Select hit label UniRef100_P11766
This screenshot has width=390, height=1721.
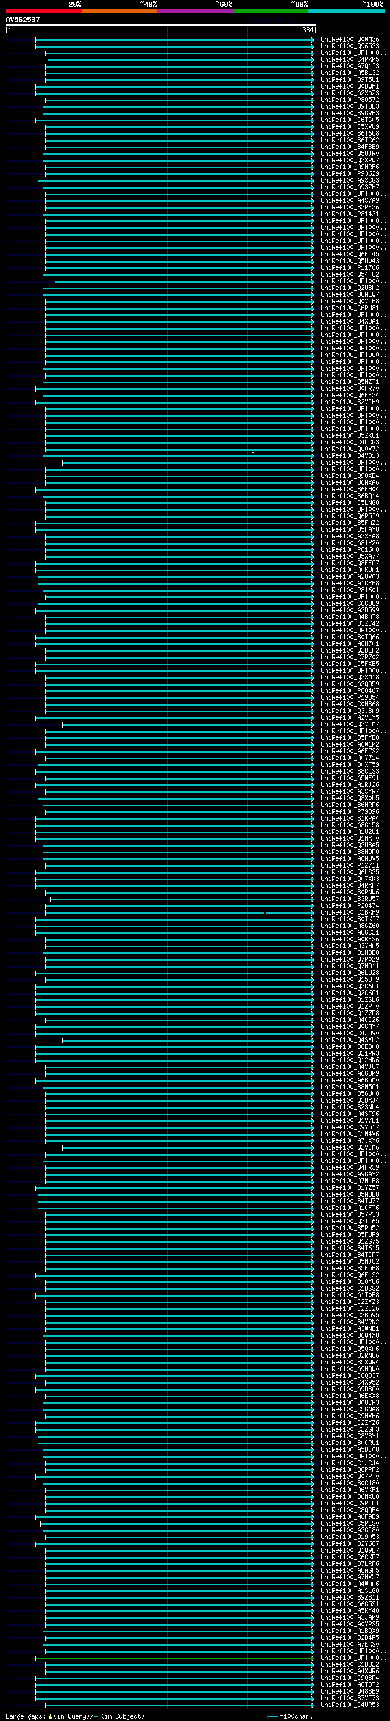pos(350,267)
